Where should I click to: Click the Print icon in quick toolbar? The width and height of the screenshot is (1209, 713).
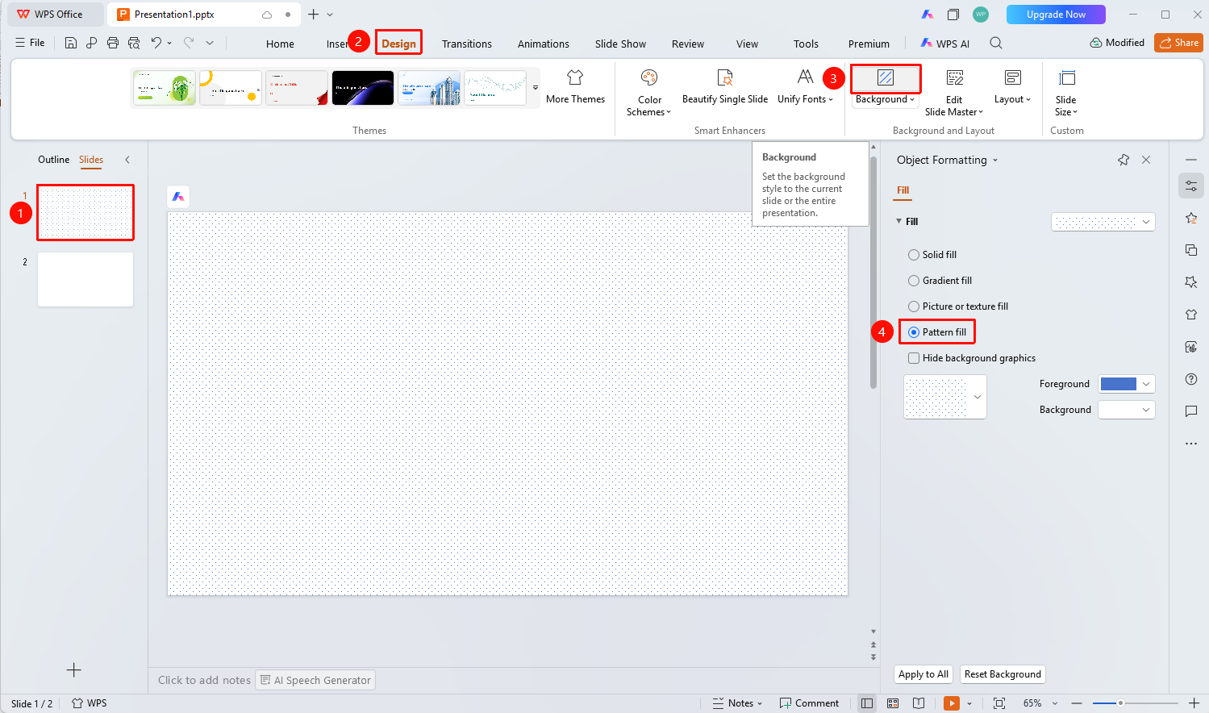[113, 43]
